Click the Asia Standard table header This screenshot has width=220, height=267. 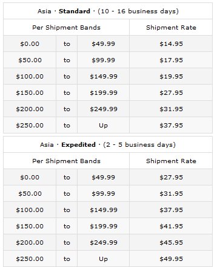coord(108,11)
